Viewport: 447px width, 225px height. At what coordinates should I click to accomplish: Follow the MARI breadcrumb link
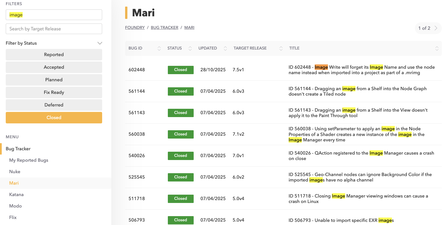[189, 27]
